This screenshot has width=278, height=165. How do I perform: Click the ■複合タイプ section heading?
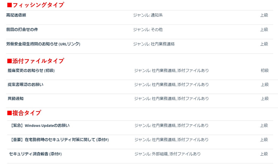coord(24,113)
